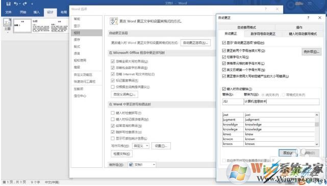
Task: Click the 第1页，共1页 status bar entry
Action: (x=14, y=182)
